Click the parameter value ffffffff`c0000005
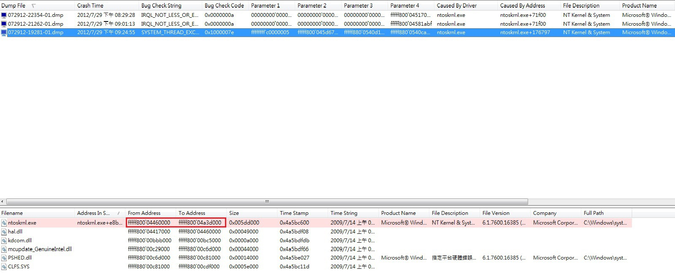Image resolution: width=675 pixels, height=273 pixels. (270, 32)
